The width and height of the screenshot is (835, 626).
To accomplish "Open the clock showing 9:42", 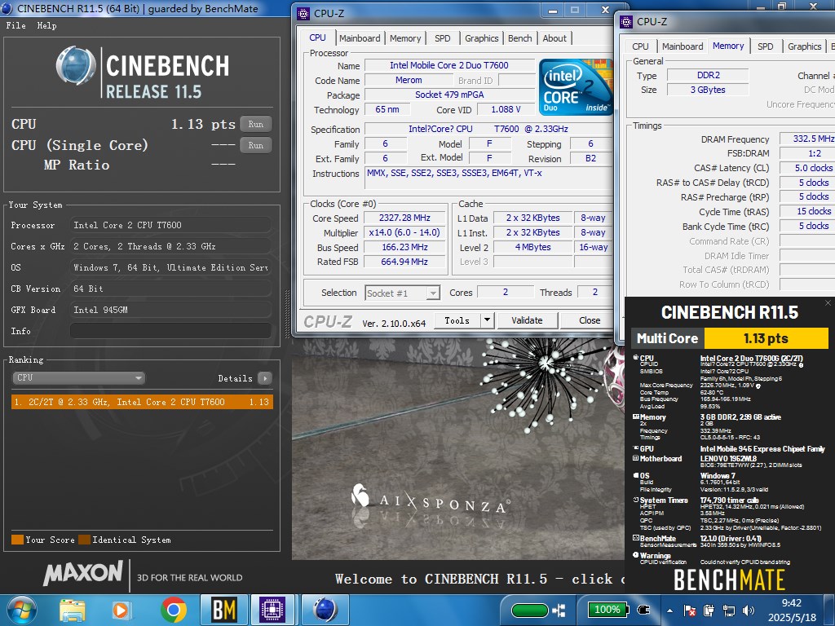I will (x=791, y=610).
